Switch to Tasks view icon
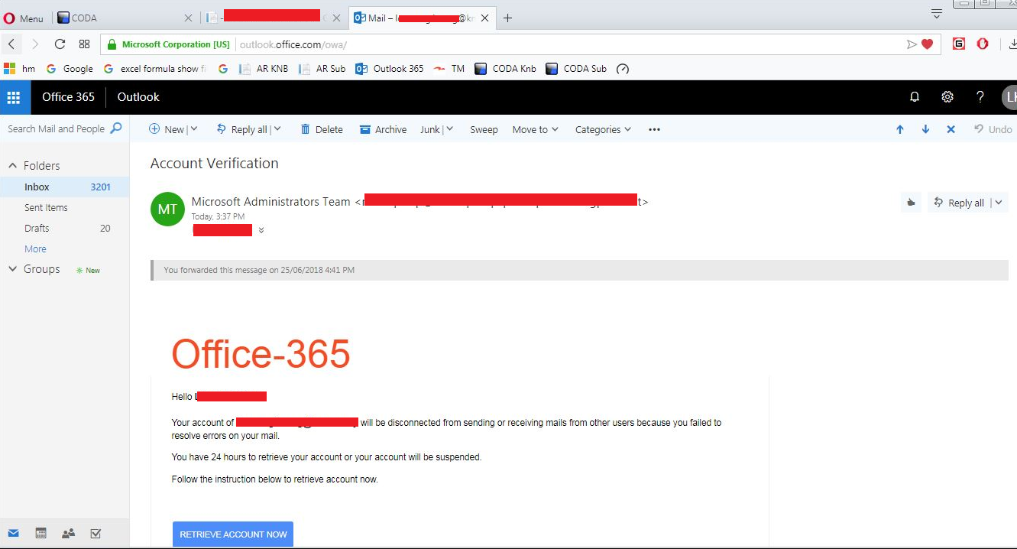 coord(96,534)
